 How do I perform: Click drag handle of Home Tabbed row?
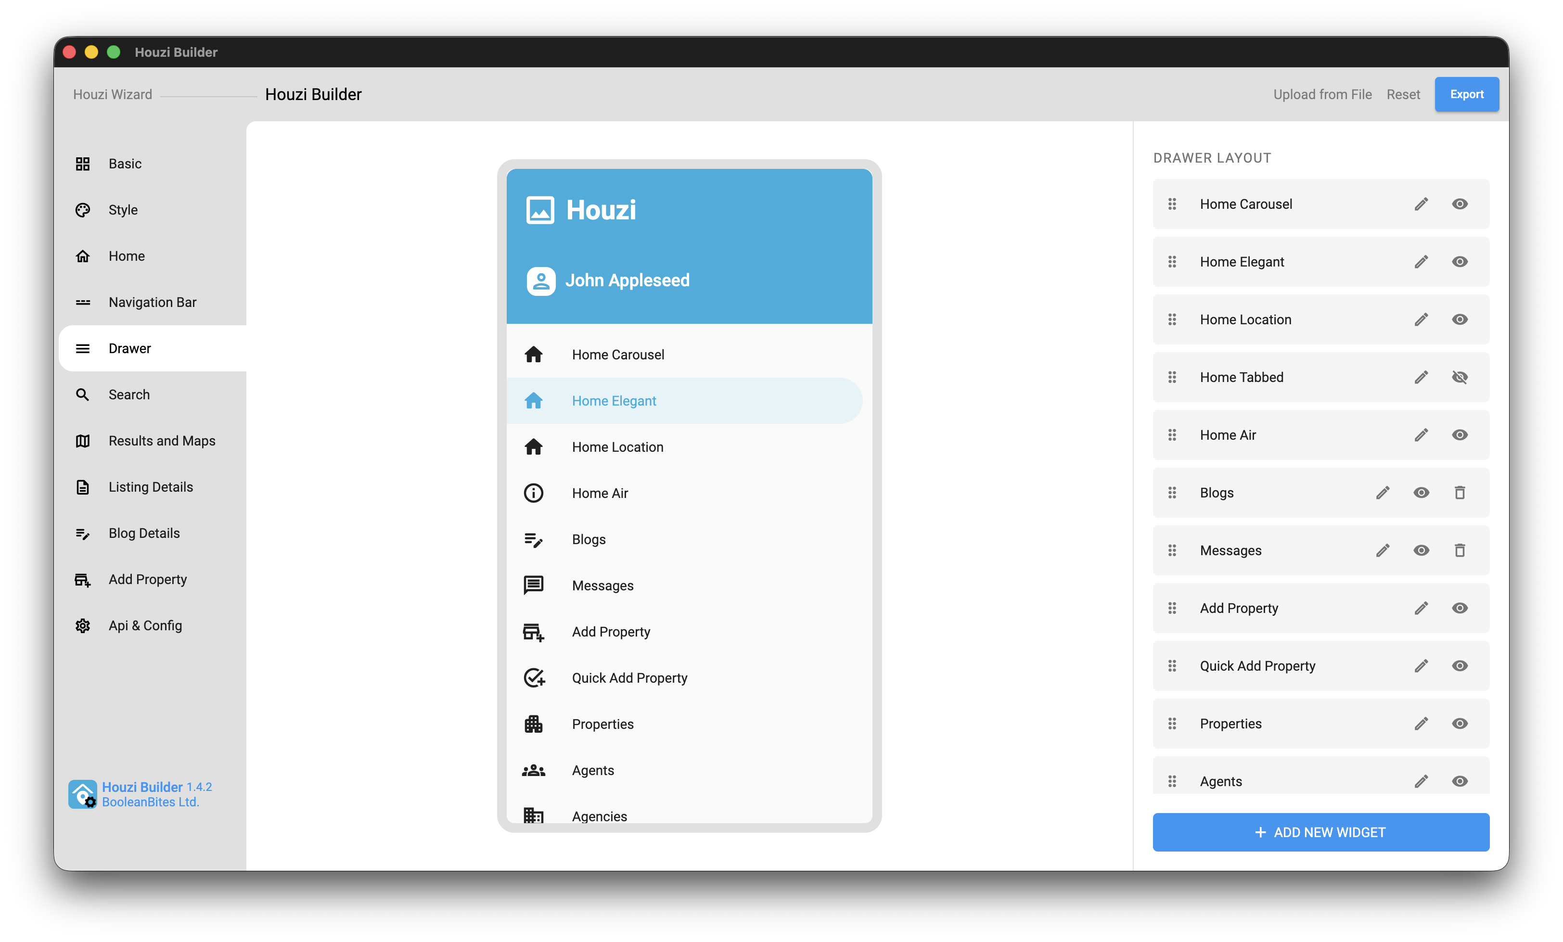pos(1172,377)
